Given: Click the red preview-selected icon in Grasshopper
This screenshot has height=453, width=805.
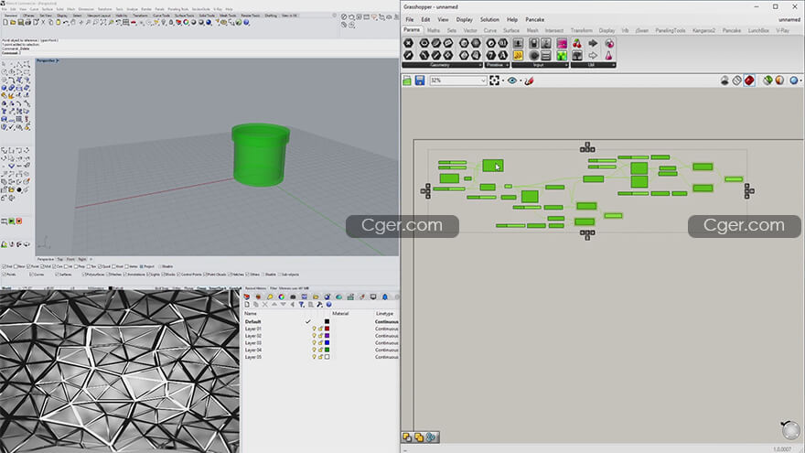Looking at the screenshot, I should 749,81.
